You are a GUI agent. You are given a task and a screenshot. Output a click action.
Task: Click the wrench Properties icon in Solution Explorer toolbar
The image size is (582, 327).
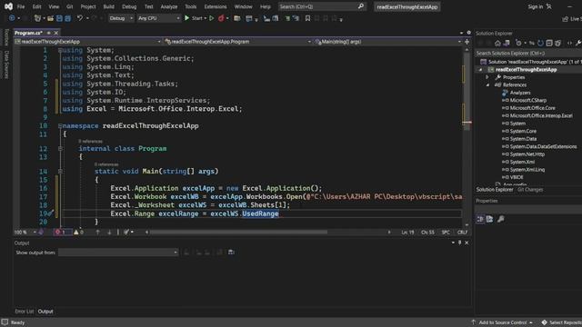point(578,43)
